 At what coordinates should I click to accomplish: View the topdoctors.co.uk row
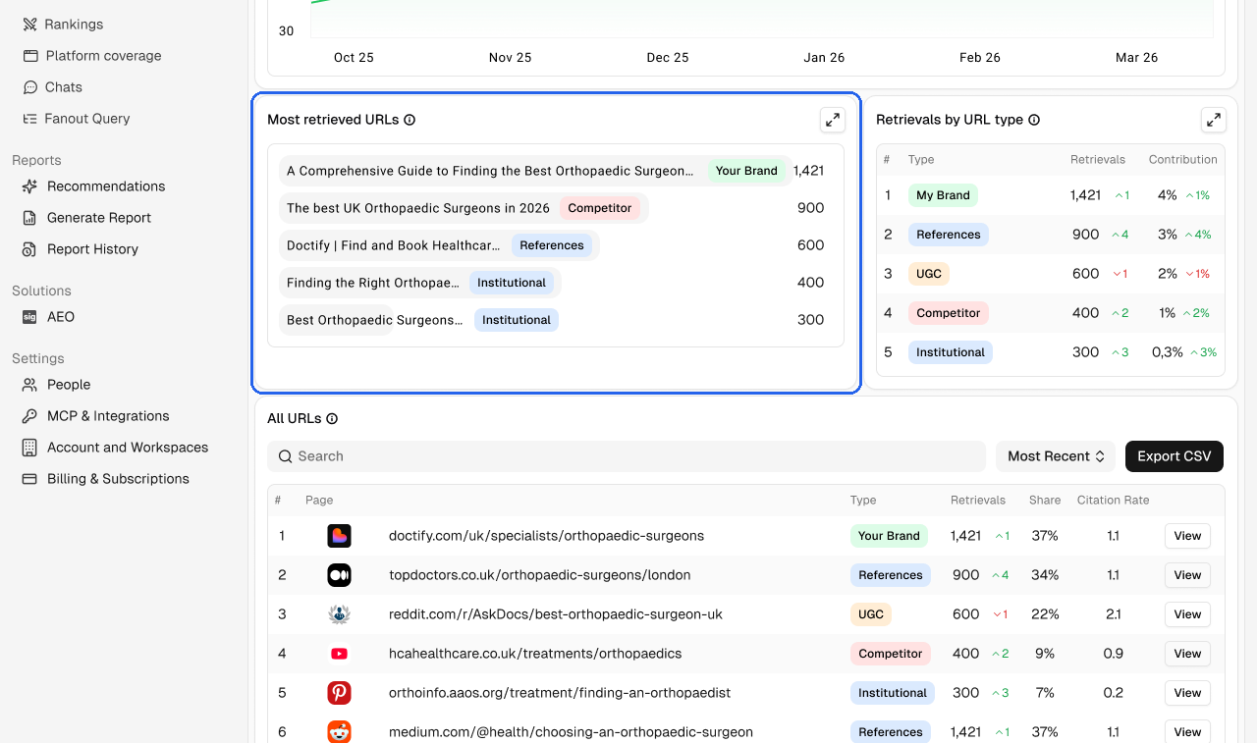1187,575
